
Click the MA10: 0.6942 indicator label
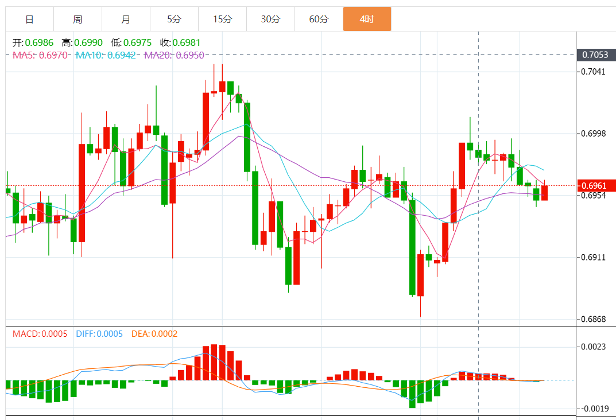point(105,55)
